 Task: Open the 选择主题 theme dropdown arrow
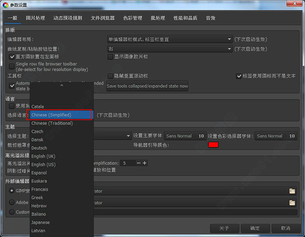(129, 136)
